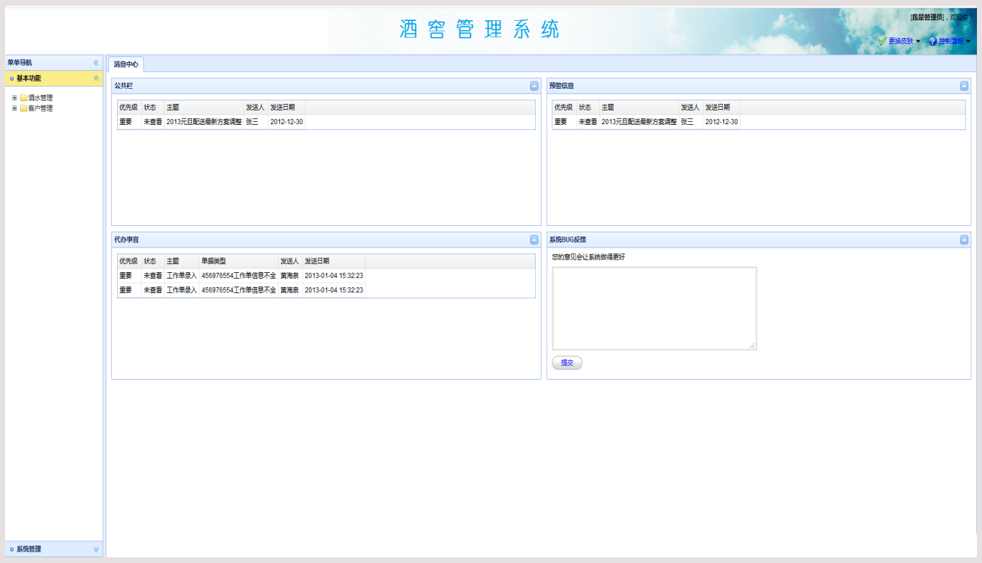Collapse the 基本功能 accordion section

pyautogui.click(x=96, y=78)
